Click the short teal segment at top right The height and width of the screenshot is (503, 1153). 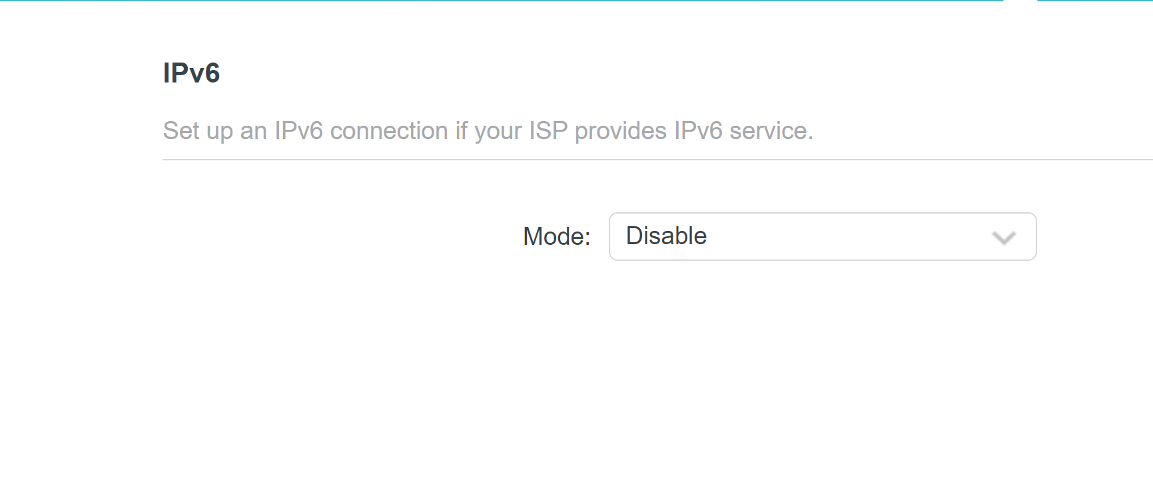(x=1094, y=1)
